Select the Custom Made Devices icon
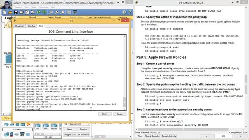 click(22, 135)
